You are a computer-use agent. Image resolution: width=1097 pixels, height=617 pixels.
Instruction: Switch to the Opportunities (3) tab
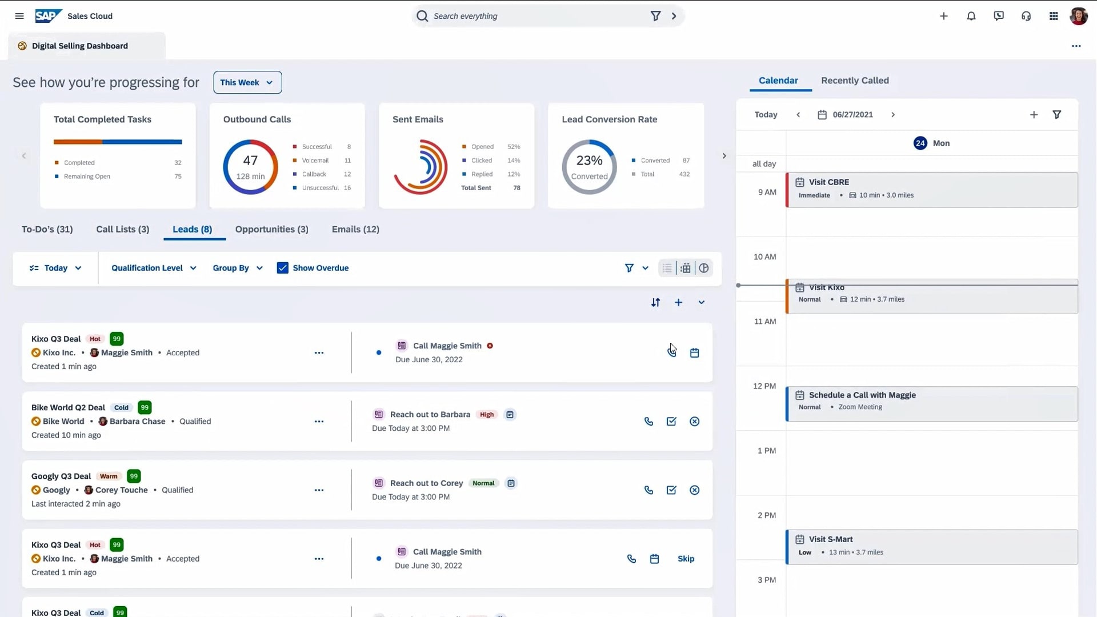click(x=271, y=229)
